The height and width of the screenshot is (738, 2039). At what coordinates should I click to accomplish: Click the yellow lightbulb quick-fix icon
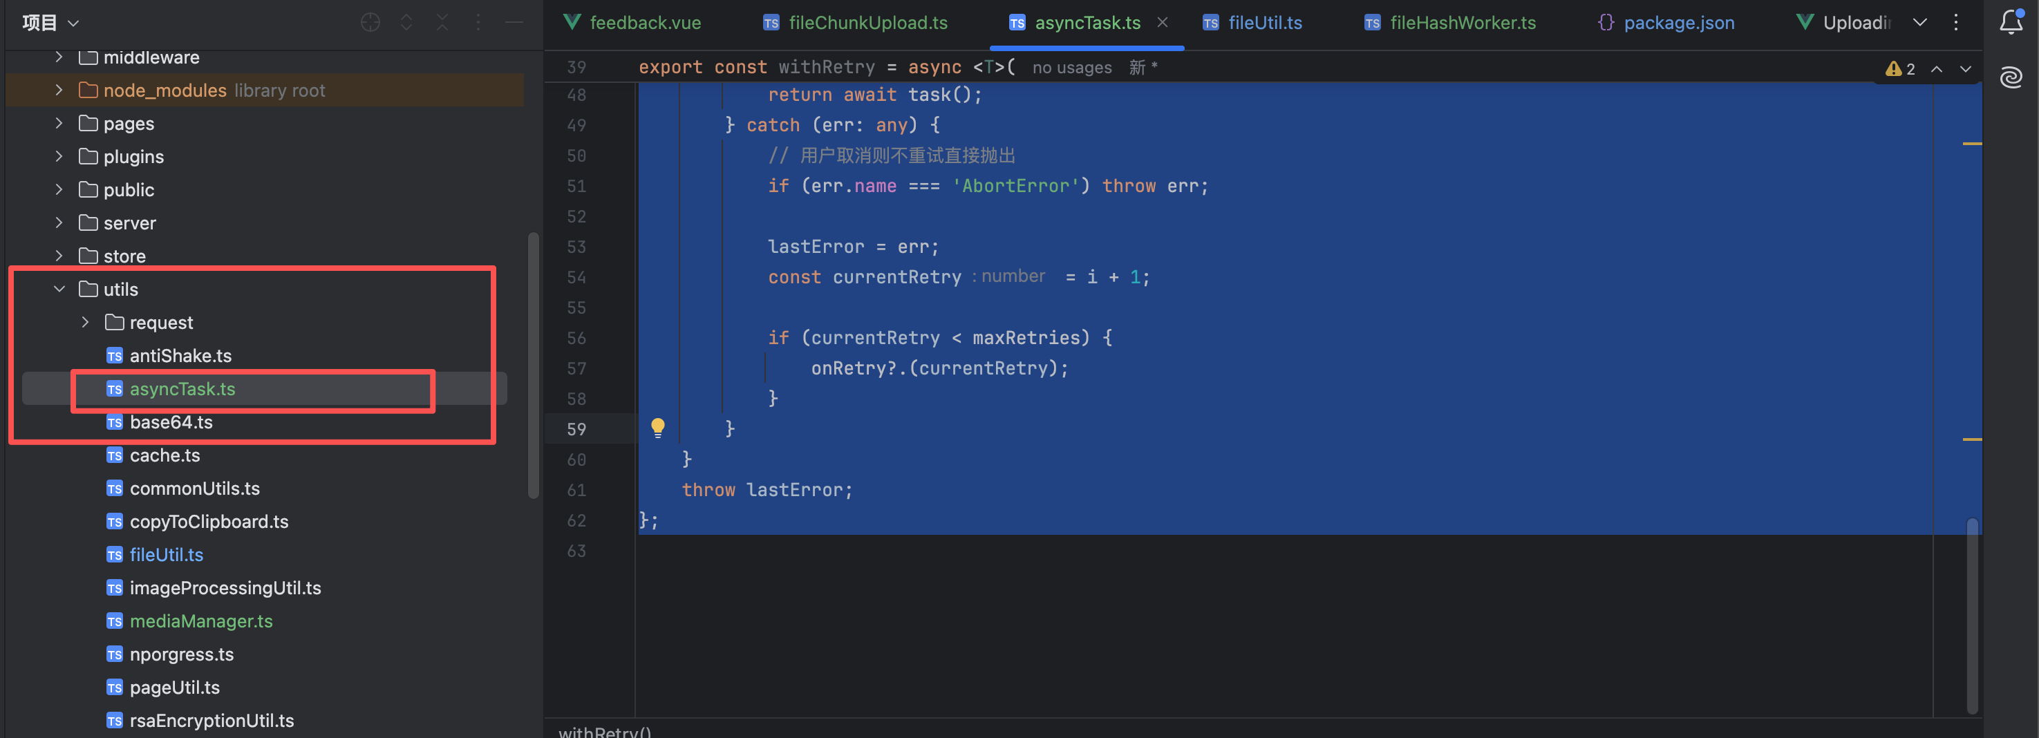[x=658, y=428]
